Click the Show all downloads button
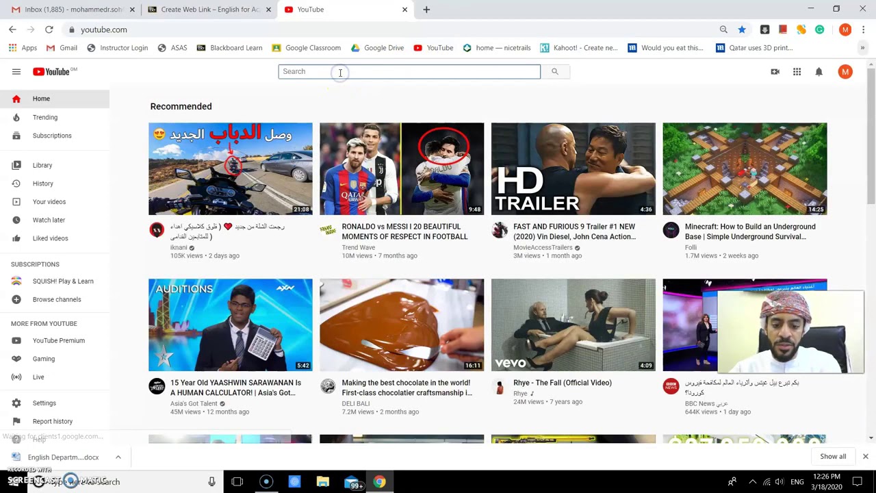This screenshot has width=876, height=493. (833, 457)
